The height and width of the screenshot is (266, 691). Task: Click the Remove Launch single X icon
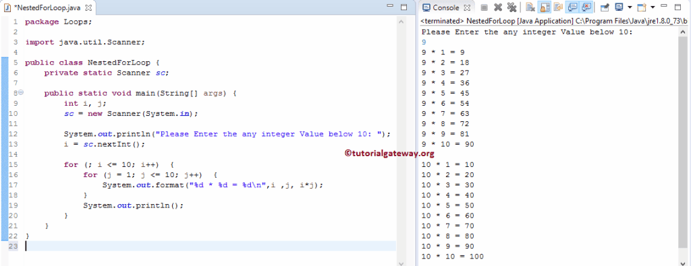[498, 7]
